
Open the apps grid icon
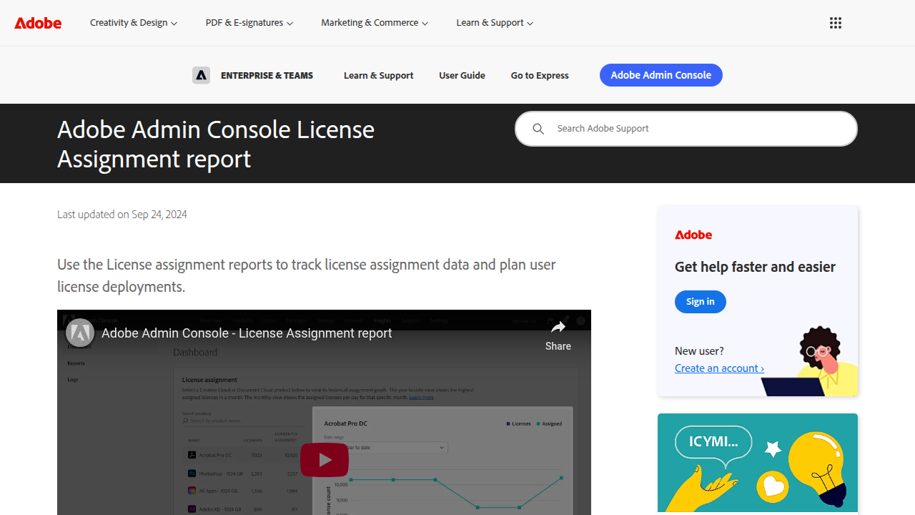click(x=836, y=23)
